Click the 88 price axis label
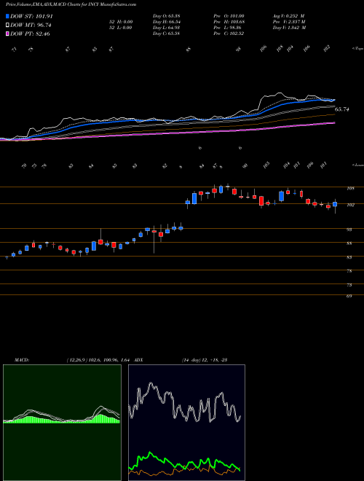This screenshot has height=481, width=364. [x=349, y=243]
